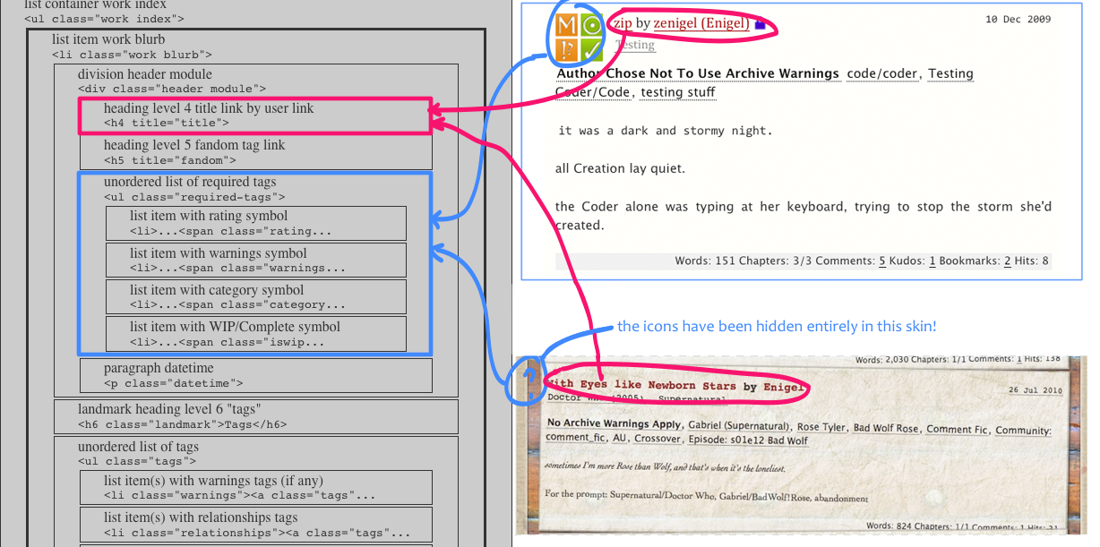Click the green checkmark complete-work icon

coord(591,50)
